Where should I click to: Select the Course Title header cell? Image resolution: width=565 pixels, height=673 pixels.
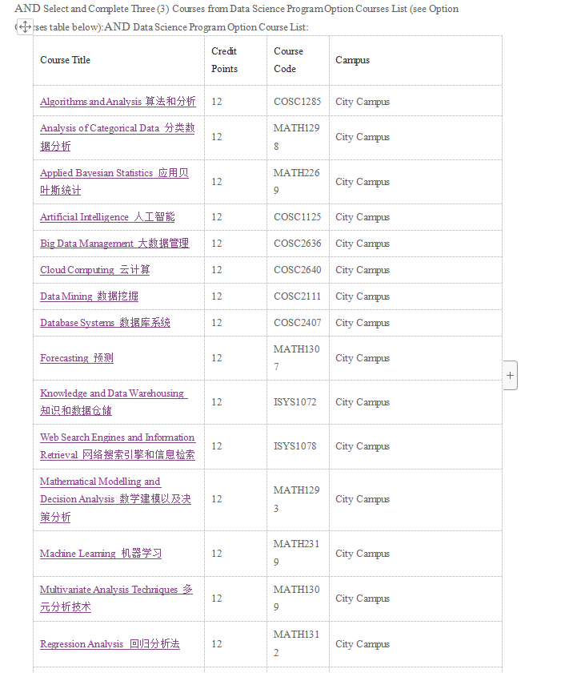pos(118,60)
